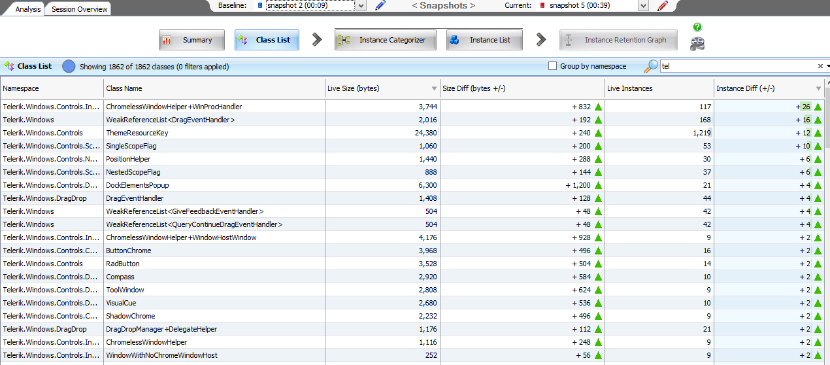Select the DockElementsPopup class row
The width and height of the screenshot is (830, 365).
click(x=412, y=185)
